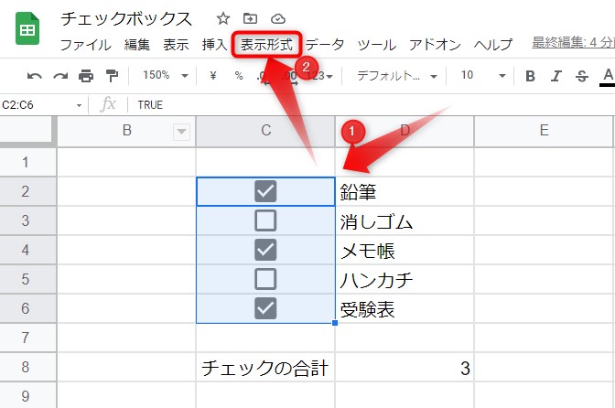The height and width of the screenshot is (408, 615).
Task: Star the チェックボックス document
Action: [x=223, y=18]
